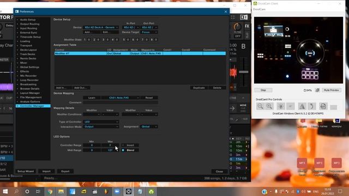Click the Import button
The height and width of the screenshot is (196, 349).
(46, 171)
